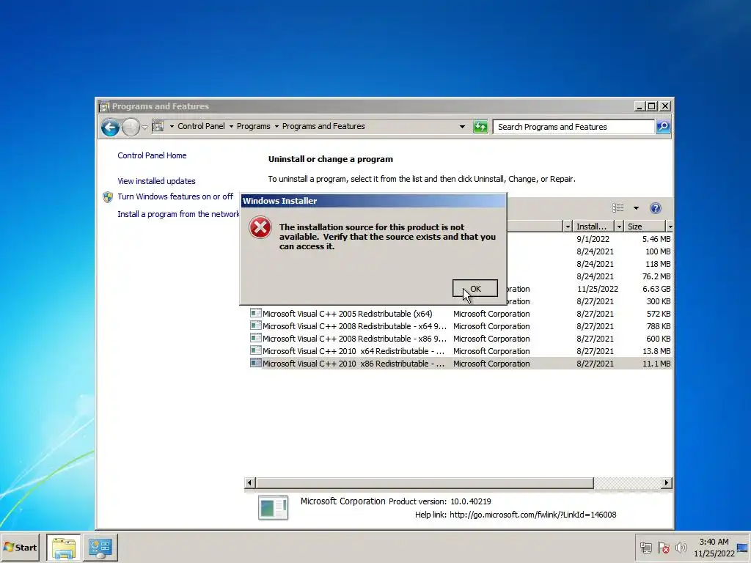This screenshot has width=751, height=563.
Task: Click the Control Panel taskbar button
Action: (x=100, y=548)
